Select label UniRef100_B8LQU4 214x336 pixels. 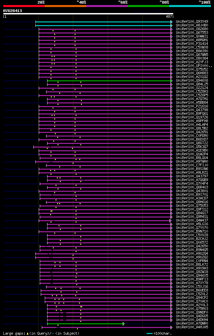(192, 158)
